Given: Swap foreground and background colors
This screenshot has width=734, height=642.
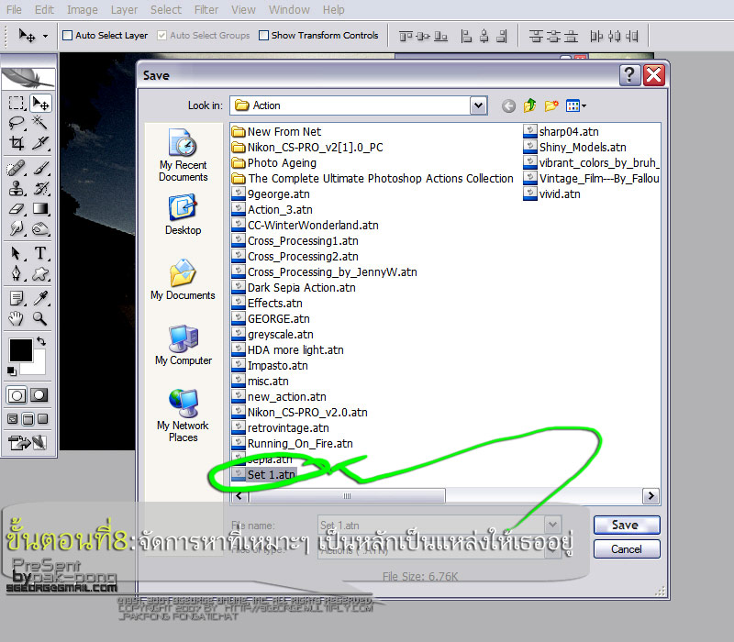Looking at the screenshot, I should coord(41,341).
